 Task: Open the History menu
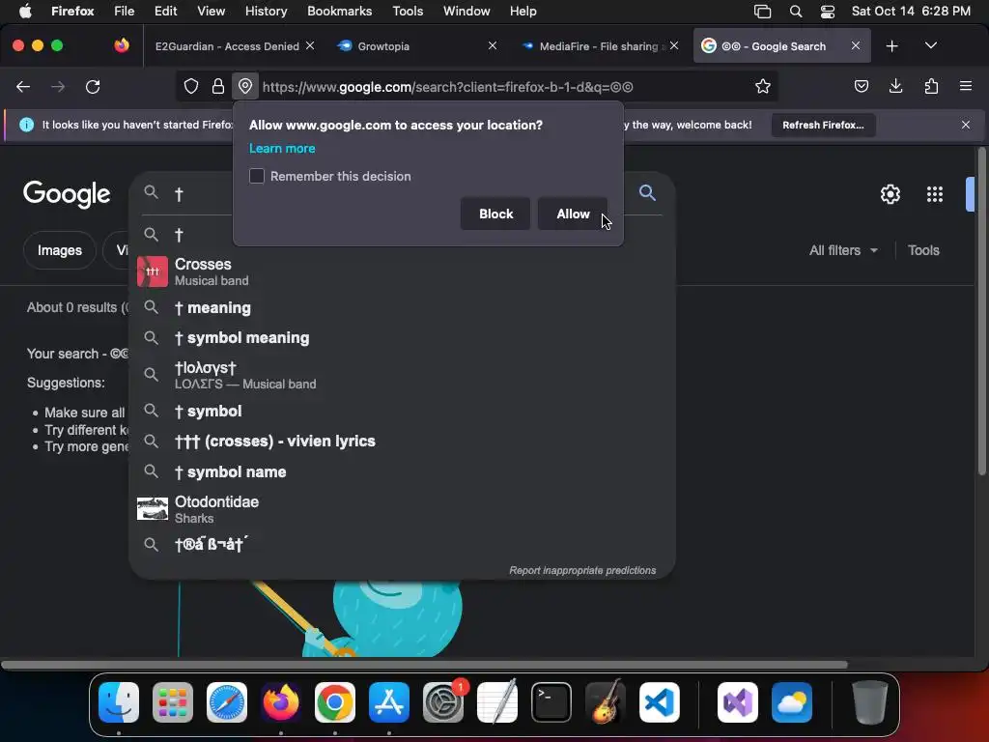tap(267, 12)
